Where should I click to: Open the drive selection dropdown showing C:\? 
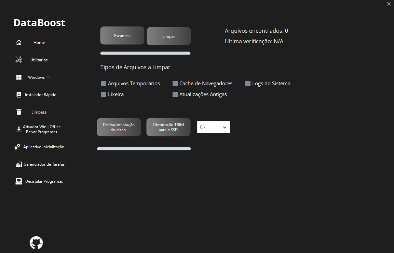[x=213, y=127]
